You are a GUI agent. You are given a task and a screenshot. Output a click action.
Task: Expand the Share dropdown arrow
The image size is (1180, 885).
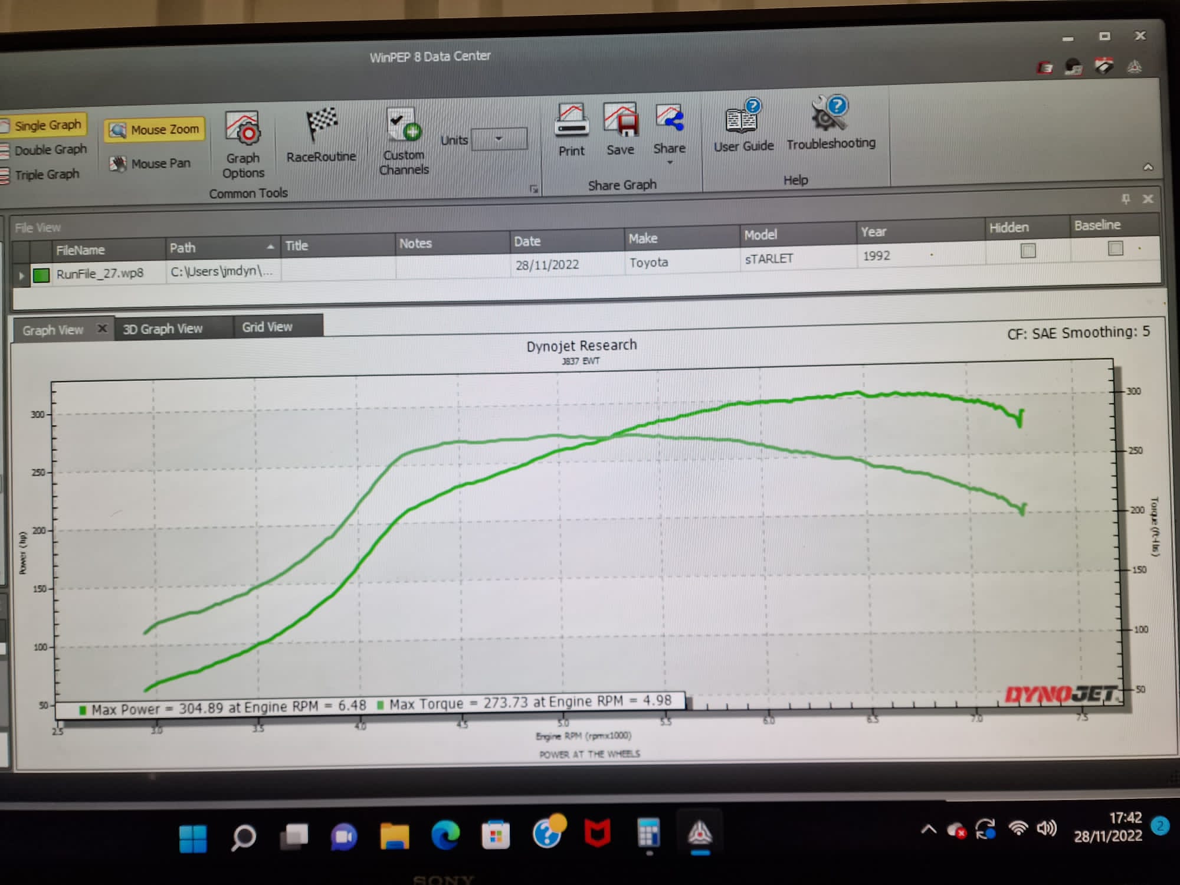point(670,162)
